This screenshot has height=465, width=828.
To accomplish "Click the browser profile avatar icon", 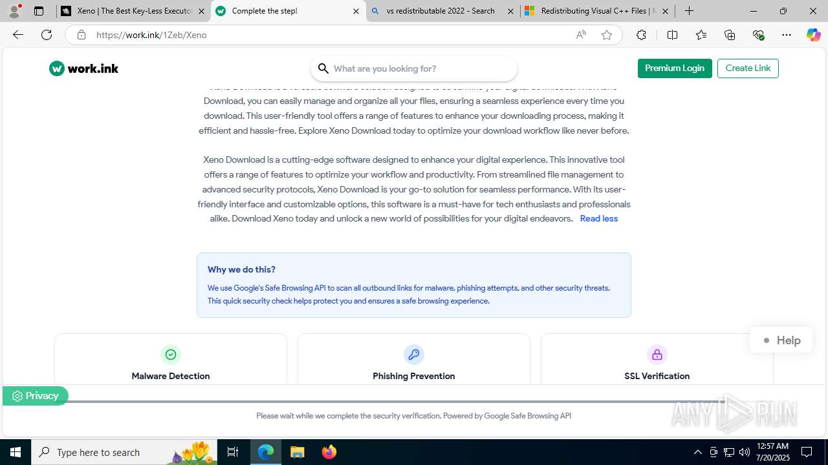I will (14, 11).
